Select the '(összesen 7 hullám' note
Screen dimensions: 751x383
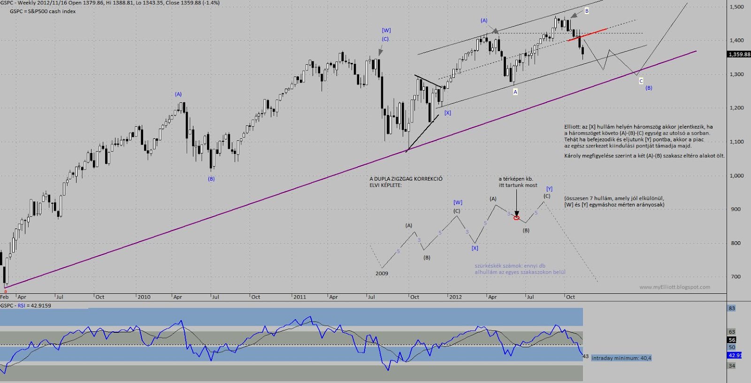[x=614, y=201]
